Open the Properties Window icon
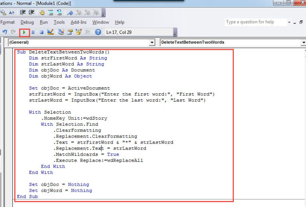The height and width of the screenshot is (207, 306). tap(70, 32)
